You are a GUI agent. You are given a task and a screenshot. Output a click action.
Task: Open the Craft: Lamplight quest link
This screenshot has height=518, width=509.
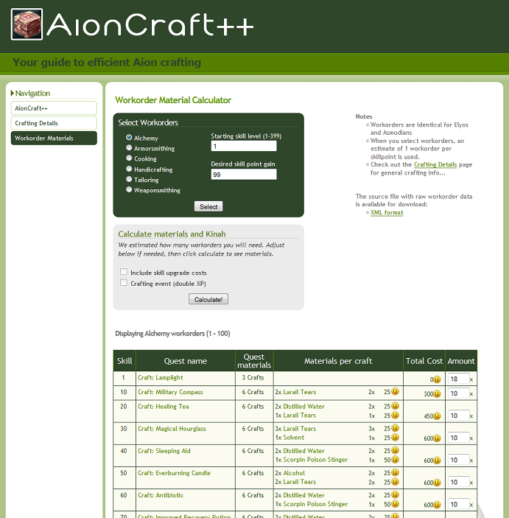click(x=160, y=377)
